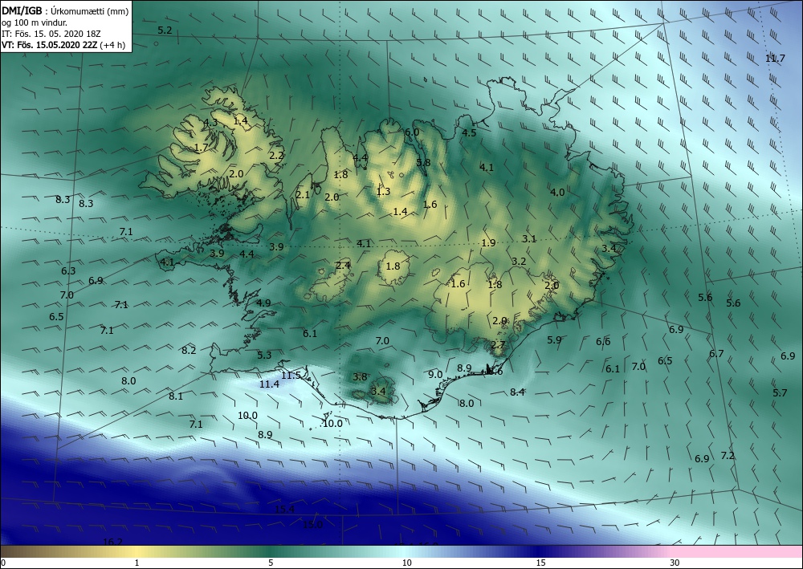
Task: Select the initial time 'IT: Fös. 15. 05. 2020 18Z'
Action: (x=51, y=34)
